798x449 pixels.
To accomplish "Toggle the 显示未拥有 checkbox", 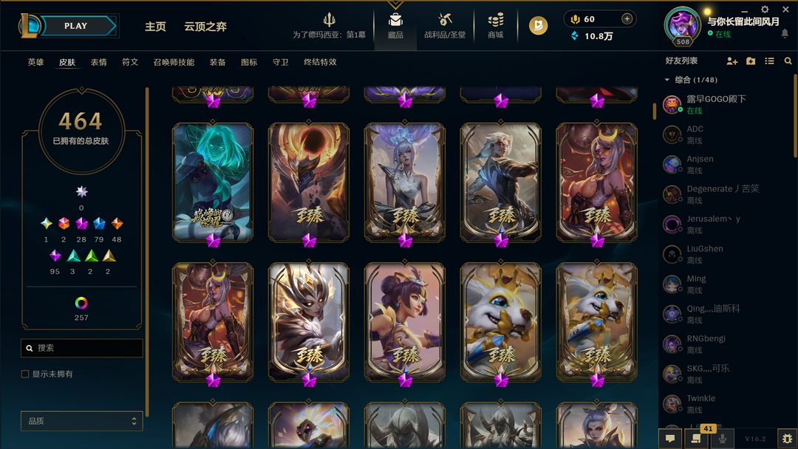I will pyautogui.click(x=25, y=374).
